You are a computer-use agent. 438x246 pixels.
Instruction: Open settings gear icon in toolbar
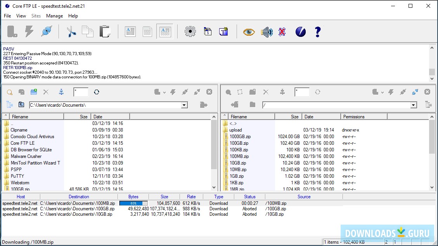point(190,31)
